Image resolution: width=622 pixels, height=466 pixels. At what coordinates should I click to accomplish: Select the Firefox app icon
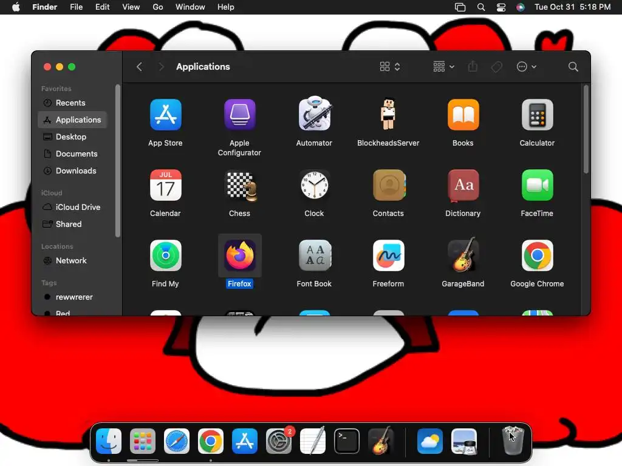click(x=239, y=255)
